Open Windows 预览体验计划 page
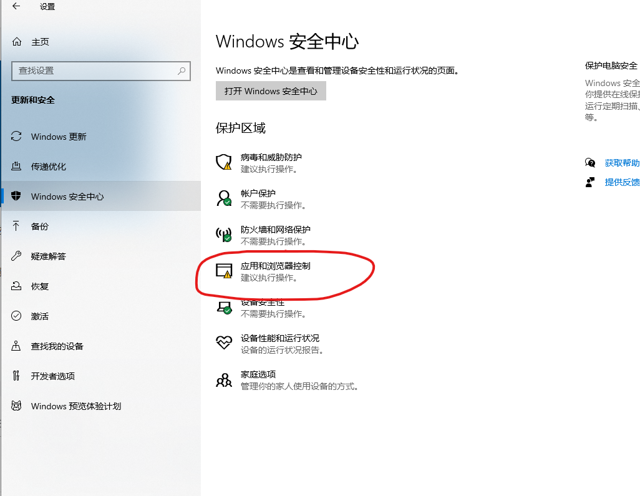 (x=101, y=406)
